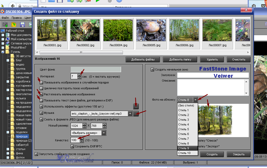Viewport: 267px width, 168px height.
Task: Choose Стиль 1 in the dropdown list
Action: click(187, 110)
